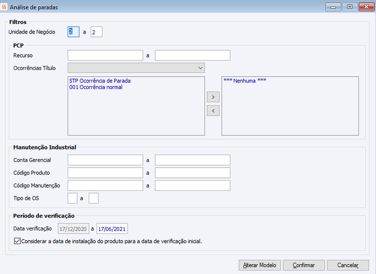Click the Código Manutenção start field

pyautogui.click(x=105, y=185)
